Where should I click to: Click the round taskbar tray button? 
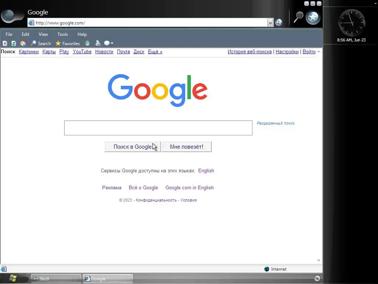point(317,278)
